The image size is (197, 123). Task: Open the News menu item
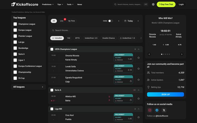pos(80,4)
